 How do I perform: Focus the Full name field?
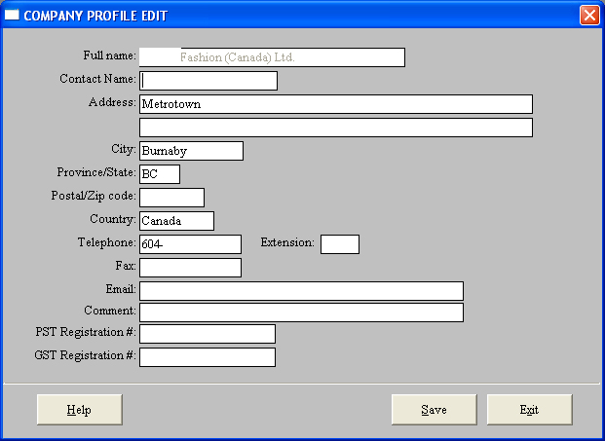(x=272, y=57)
